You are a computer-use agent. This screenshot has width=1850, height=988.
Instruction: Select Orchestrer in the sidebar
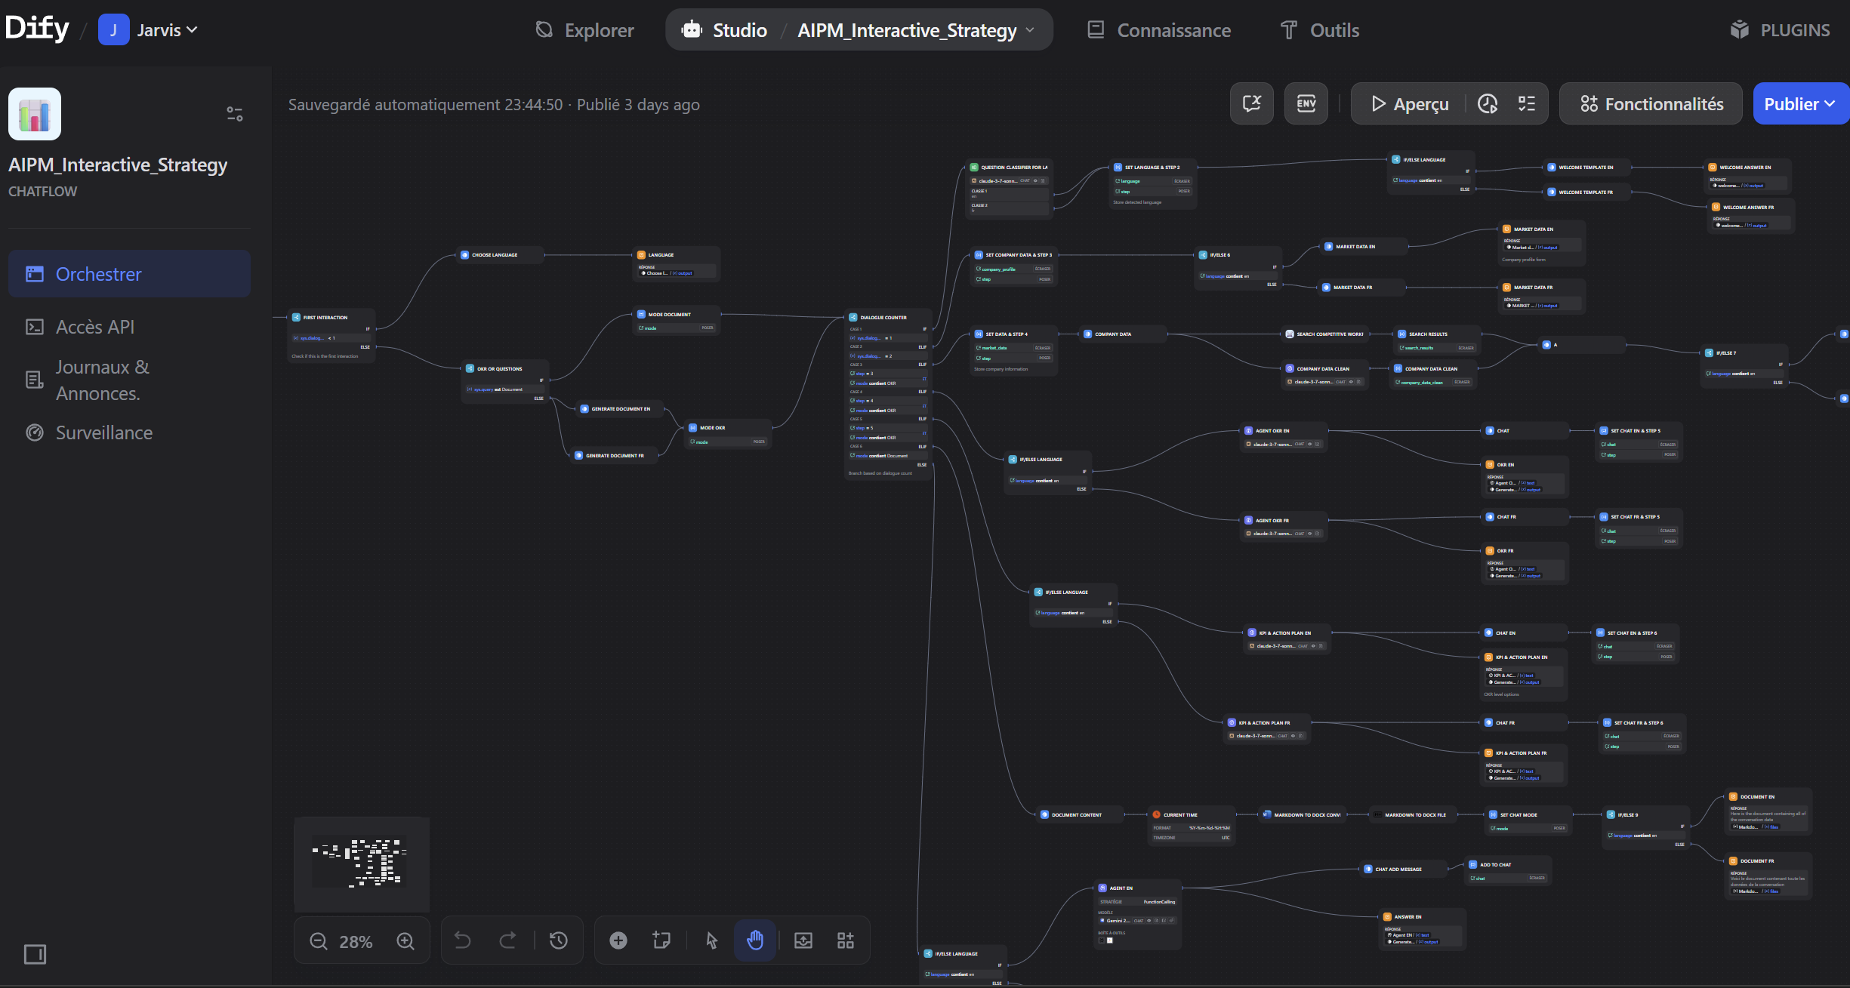pyautogui.click(x=129, y=274)
